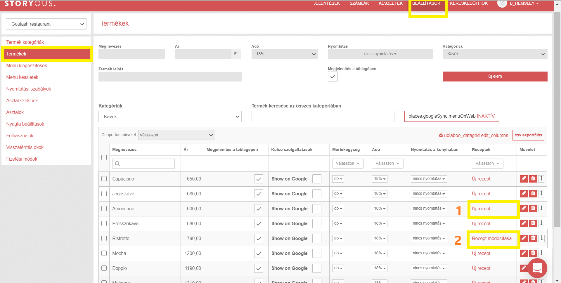Open the KERESKEDŐI FIÓK menu
The image size is (561, 283).
(x=469, y=3)
